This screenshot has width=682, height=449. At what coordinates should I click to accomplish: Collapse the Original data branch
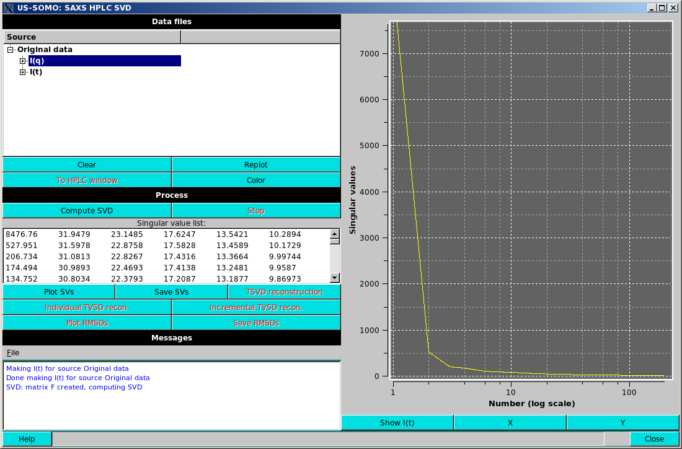[10, 49]
